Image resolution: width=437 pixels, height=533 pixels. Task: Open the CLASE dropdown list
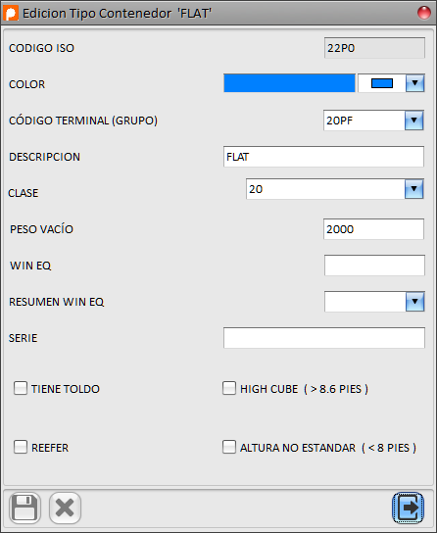click(x=413, y=189)
